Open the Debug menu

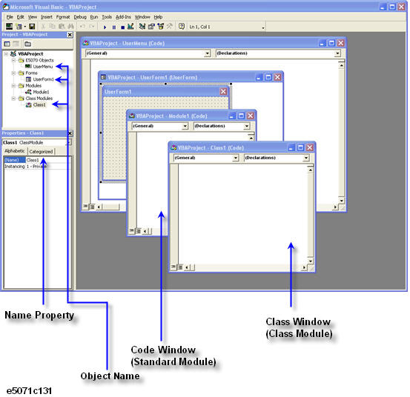click(x=80, y=17)
